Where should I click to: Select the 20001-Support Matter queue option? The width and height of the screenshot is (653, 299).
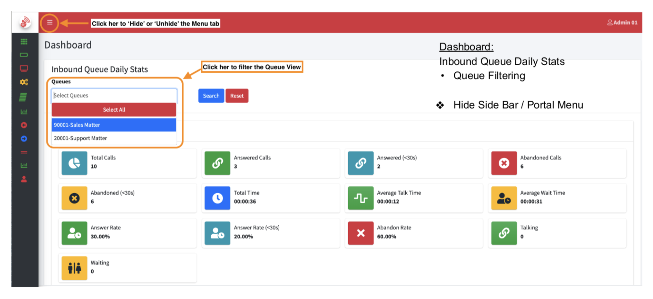point(114,138)
